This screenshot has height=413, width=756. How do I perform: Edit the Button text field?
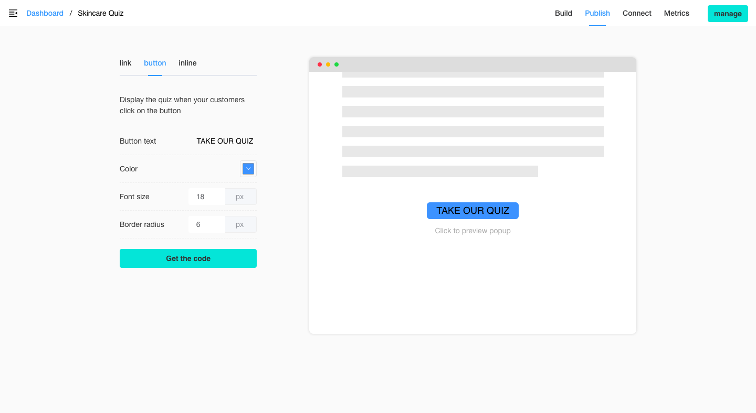click(x=225, y=141)
